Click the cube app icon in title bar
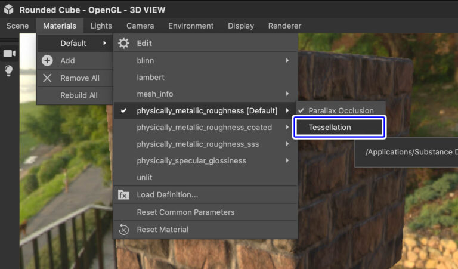The height and width of the screenshot is (269, 458). 9,10
